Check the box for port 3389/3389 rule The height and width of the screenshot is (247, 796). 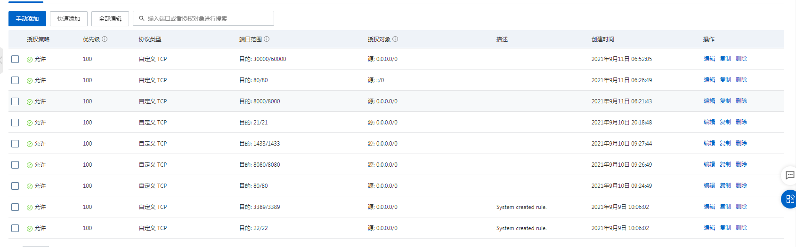[15, 207]
